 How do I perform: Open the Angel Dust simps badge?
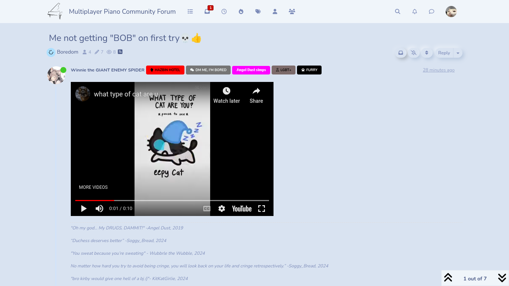(x=251, y=70)
